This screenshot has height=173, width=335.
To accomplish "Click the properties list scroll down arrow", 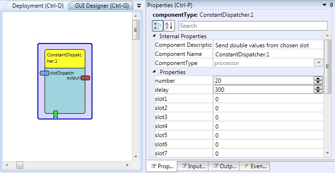I will pos(327,152).
